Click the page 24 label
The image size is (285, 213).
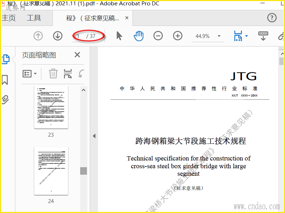(x=51, y=201)
